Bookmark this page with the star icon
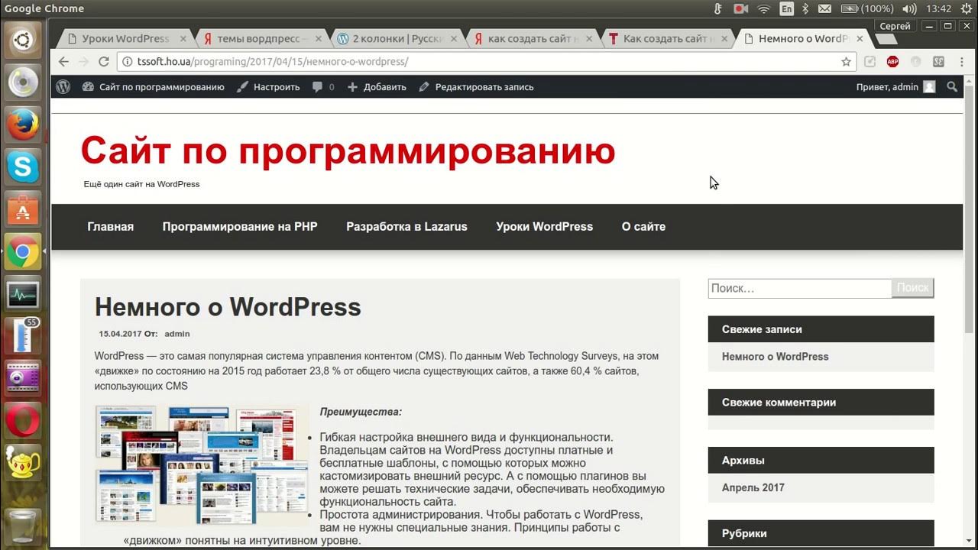The image size is (978, 550). (x=846, y=62)
